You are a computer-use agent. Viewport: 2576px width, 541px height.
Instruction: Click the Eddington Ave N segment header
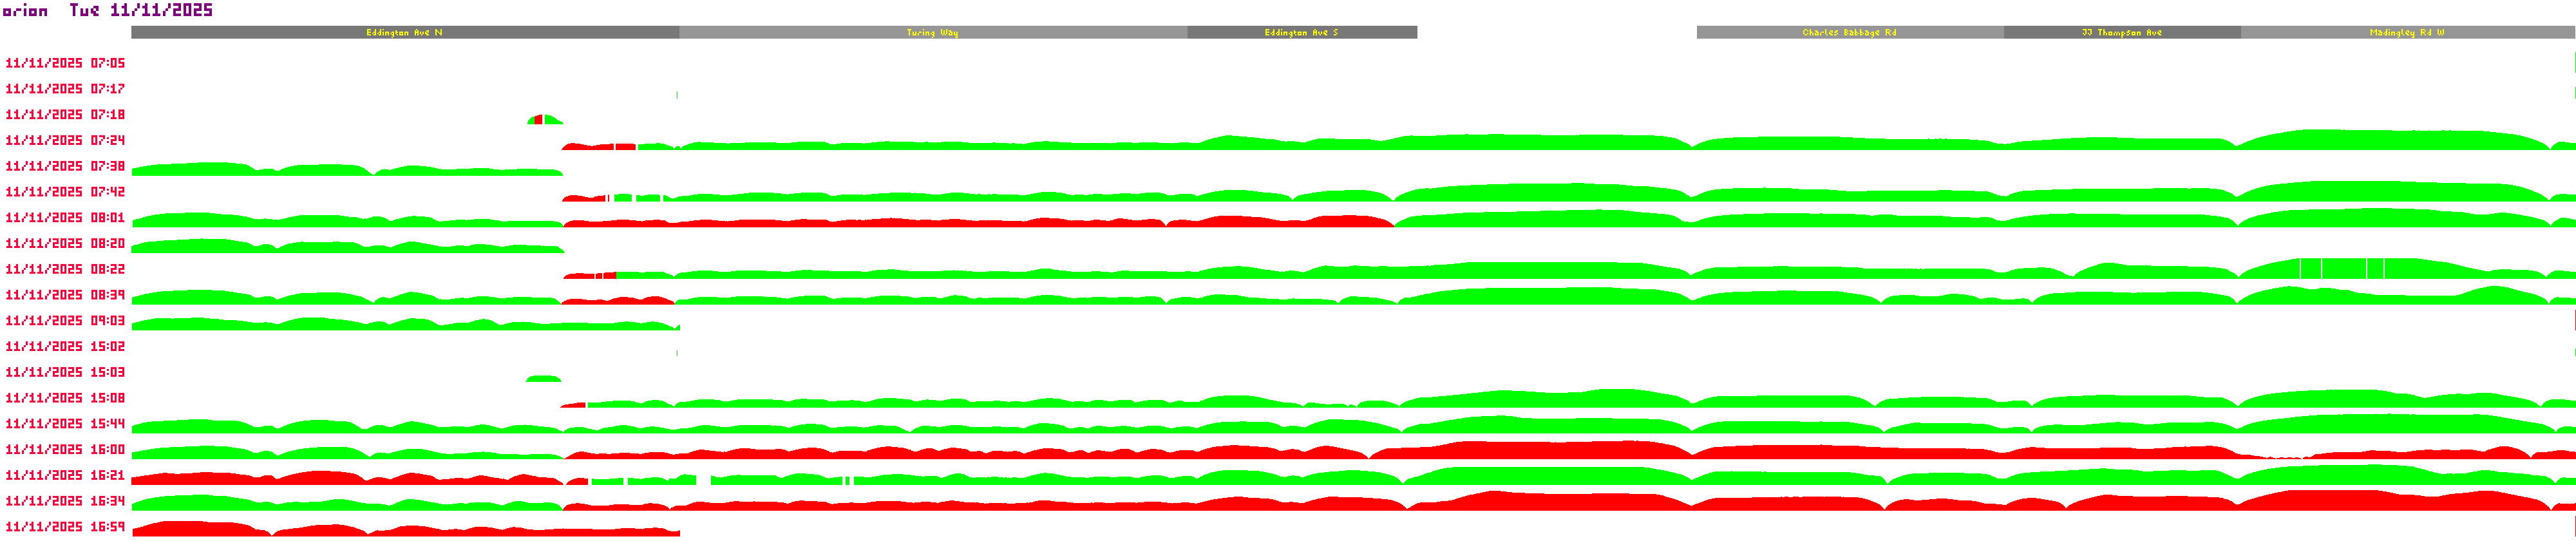[x=404, y=33]
